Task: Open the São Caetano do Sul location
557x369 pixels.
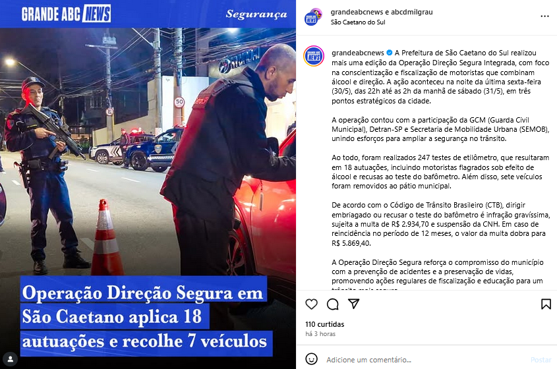Action: point(358,22)
